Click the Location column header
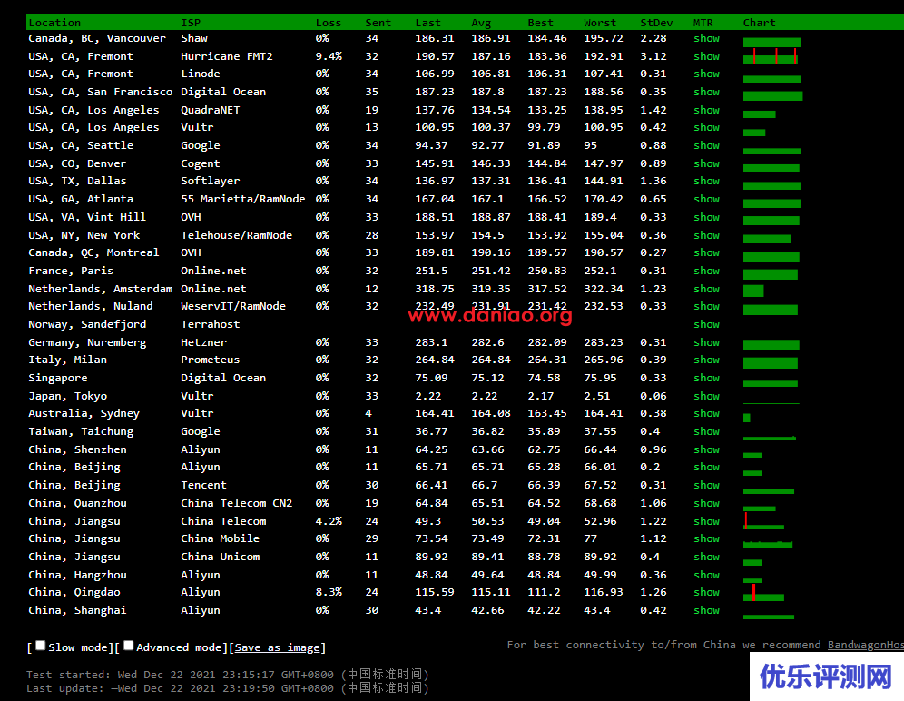This screenshot has height=701, width=904. tap(54, 23)
